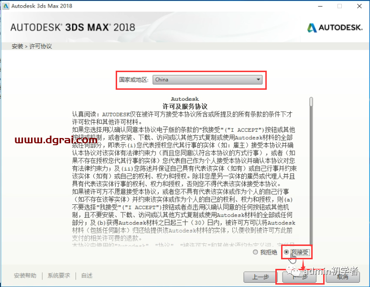This screenshot has height=287, width=370.
Task: Click the 许可及服务协议 agreement heading
Action: pos(185,106)
